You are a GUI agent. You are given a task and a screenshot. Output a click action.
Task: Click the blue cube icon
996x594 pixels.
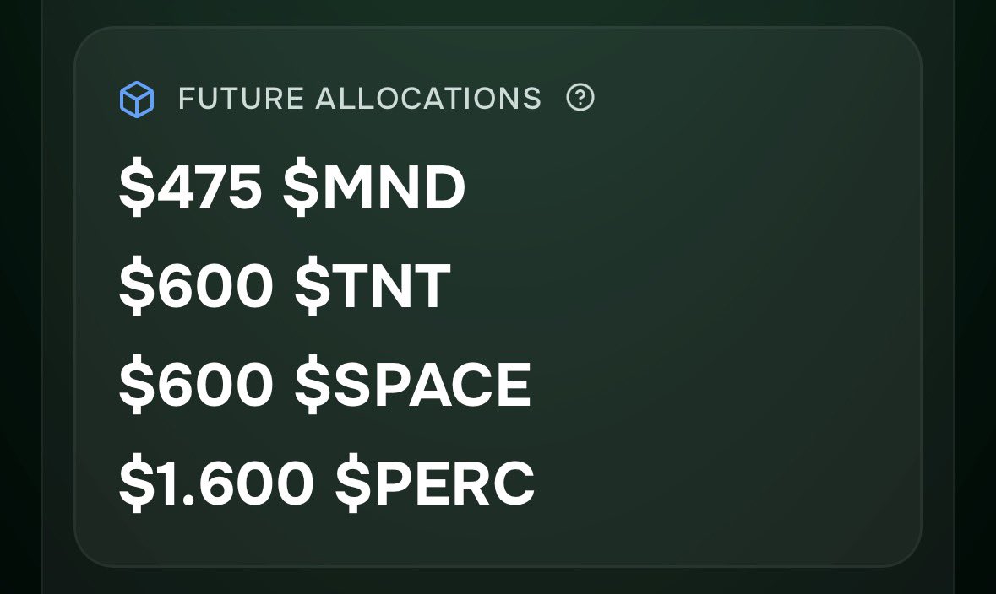coord(136,100)
